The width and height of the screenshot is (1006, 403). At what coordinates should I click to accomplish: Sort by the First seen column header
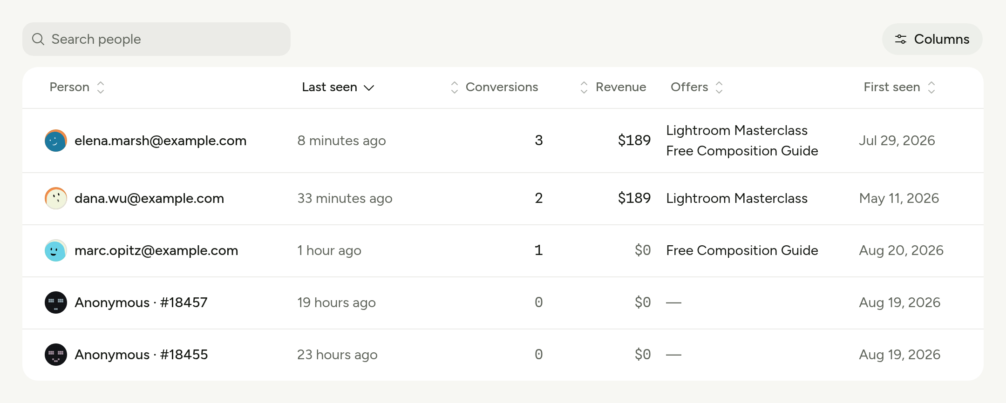[900, 87]
